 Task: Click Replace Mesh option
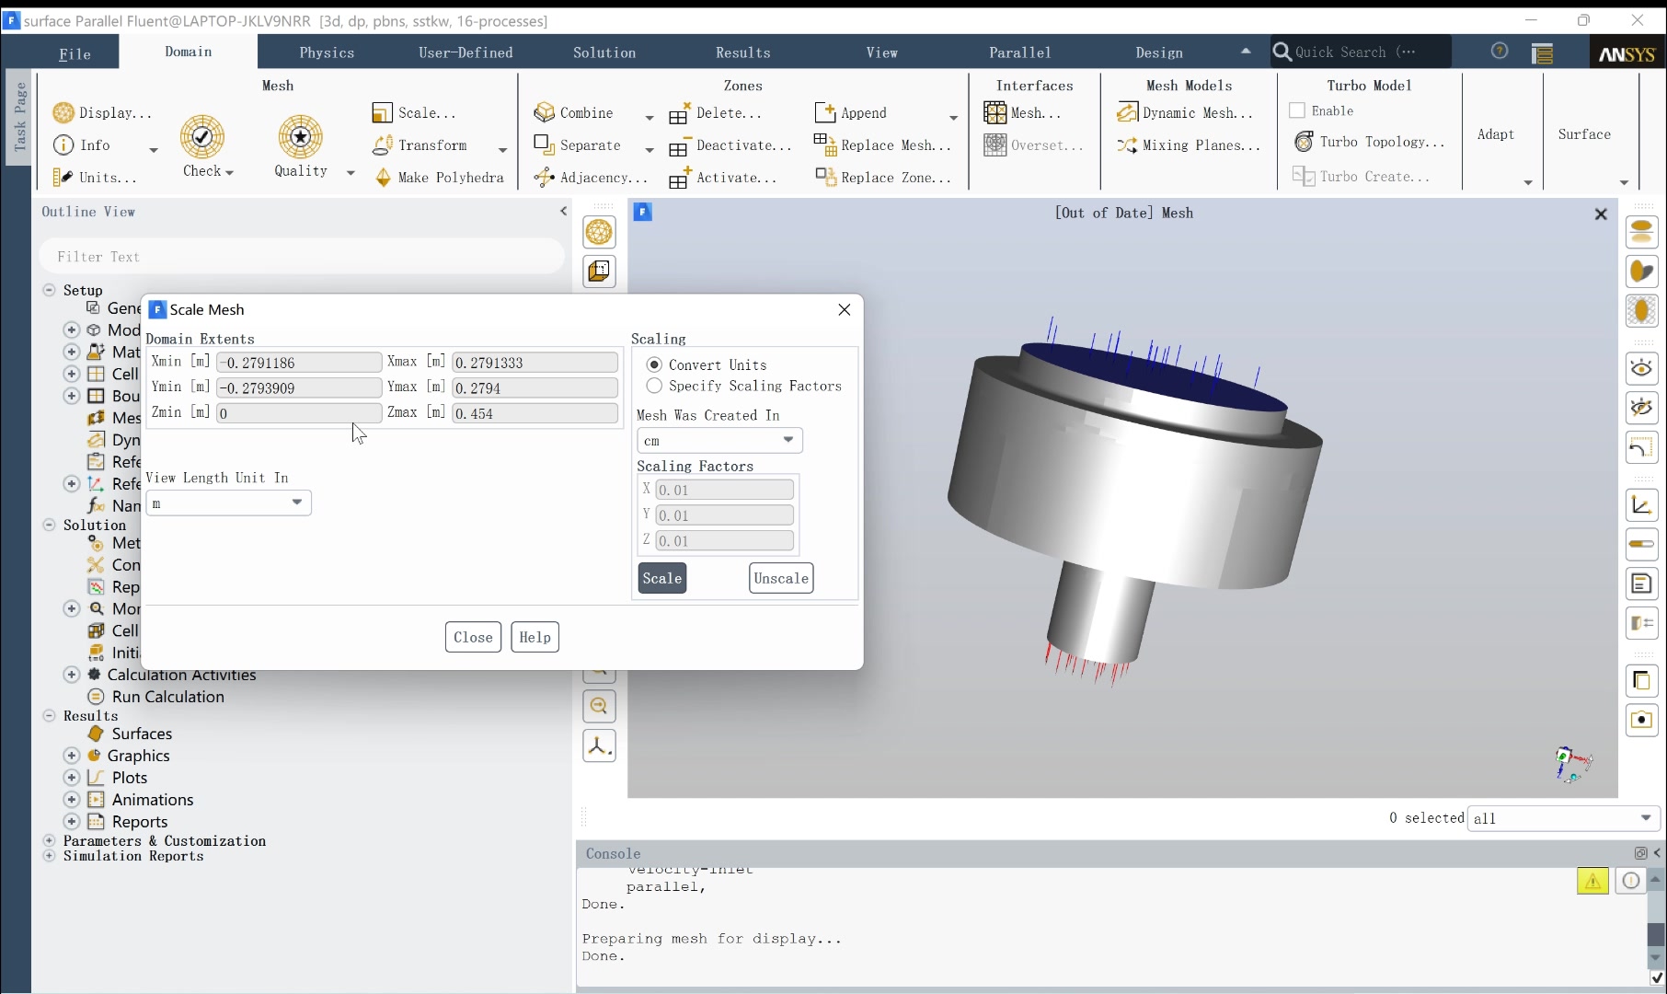(882, 144)
